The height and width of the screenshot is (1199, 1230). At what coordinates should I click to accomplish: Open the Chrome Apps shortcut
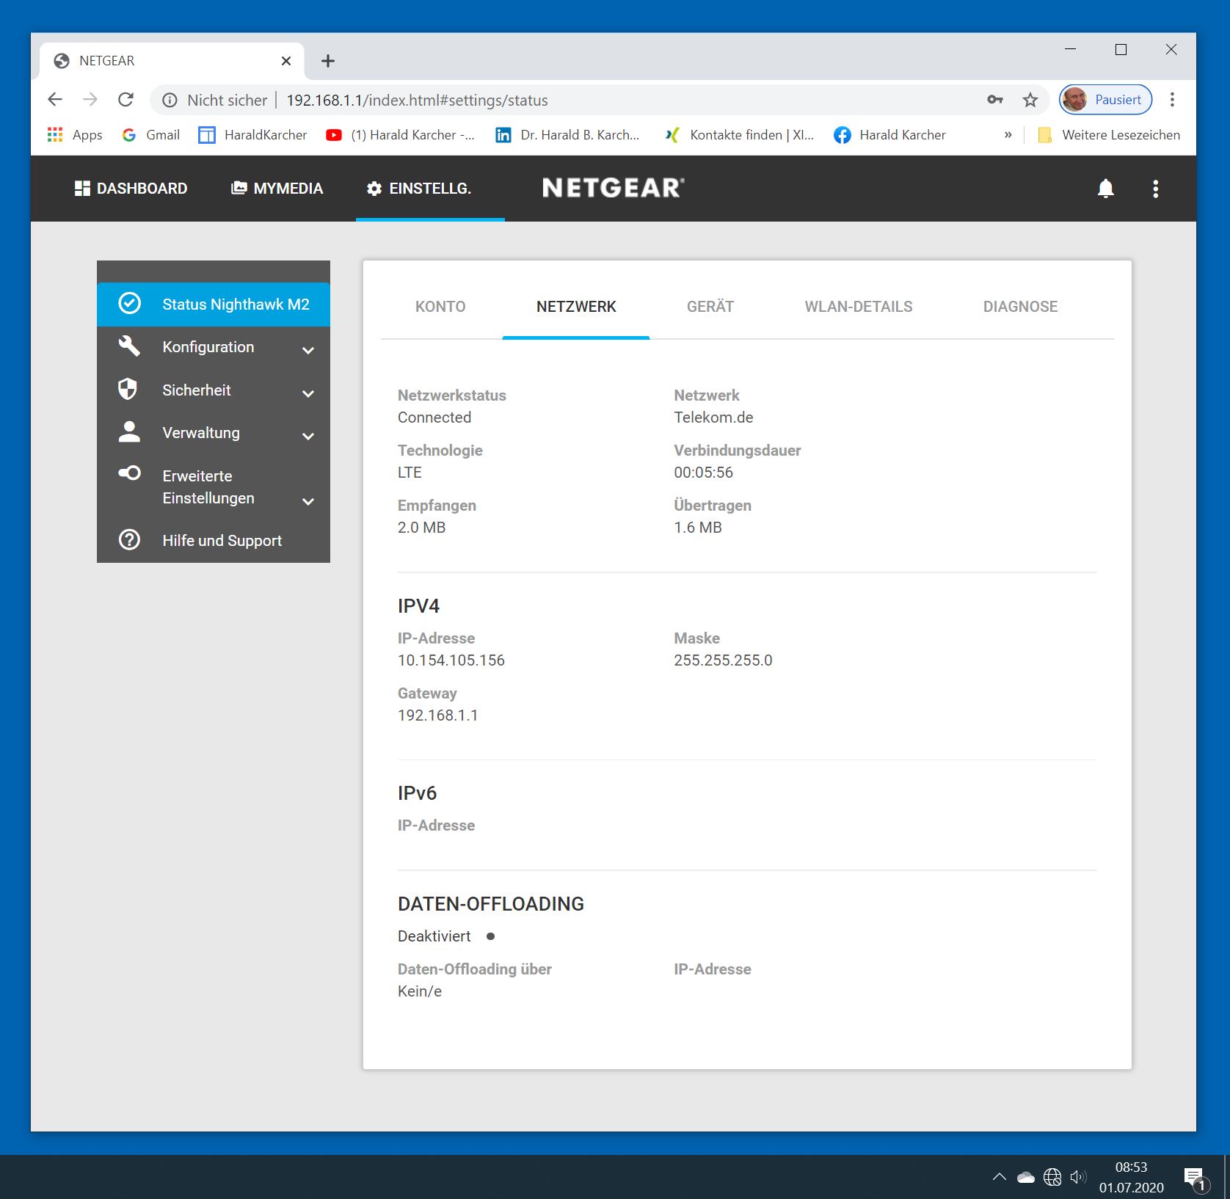pyautogui.click(x=75, y=135)
